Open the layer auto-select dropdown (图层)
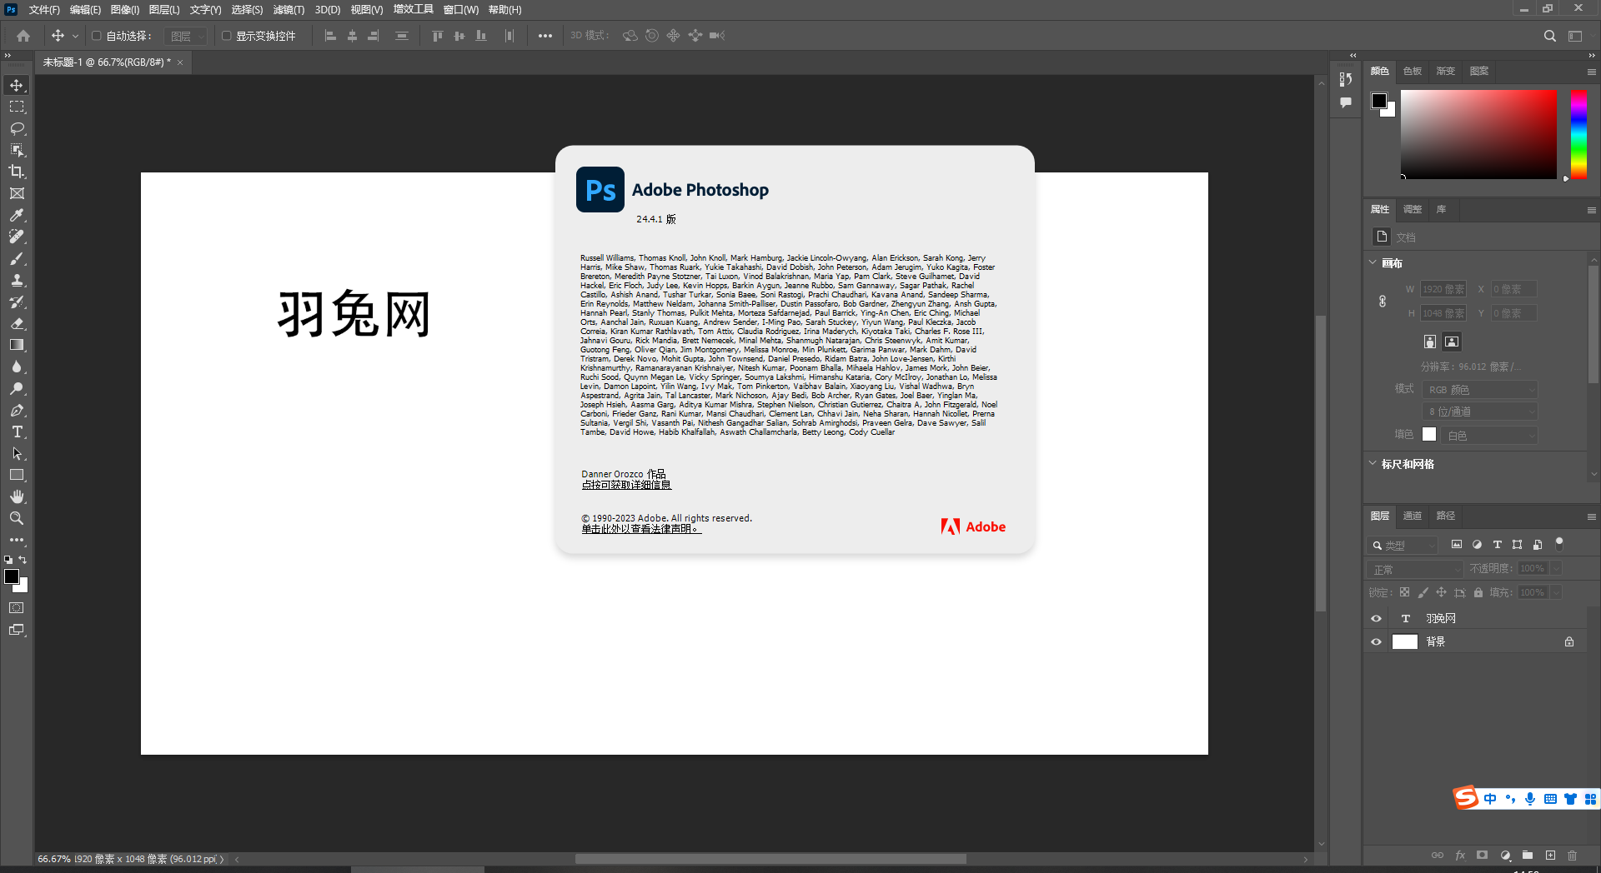The image size is (1601, 873). click(185, 36)
